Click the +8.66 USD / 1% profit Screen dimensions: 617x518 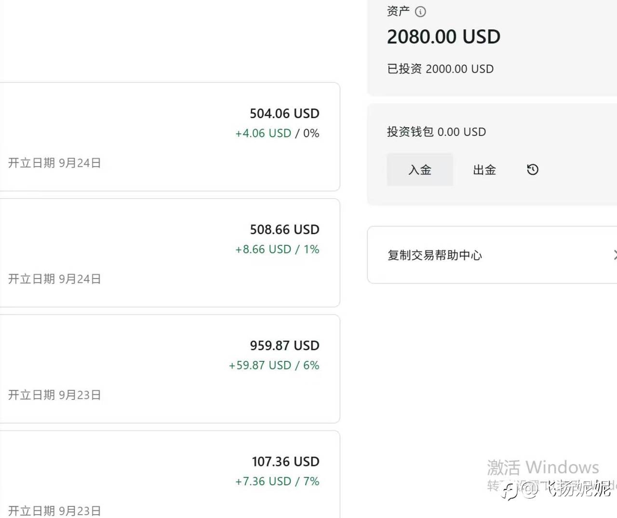coord(277,250)
